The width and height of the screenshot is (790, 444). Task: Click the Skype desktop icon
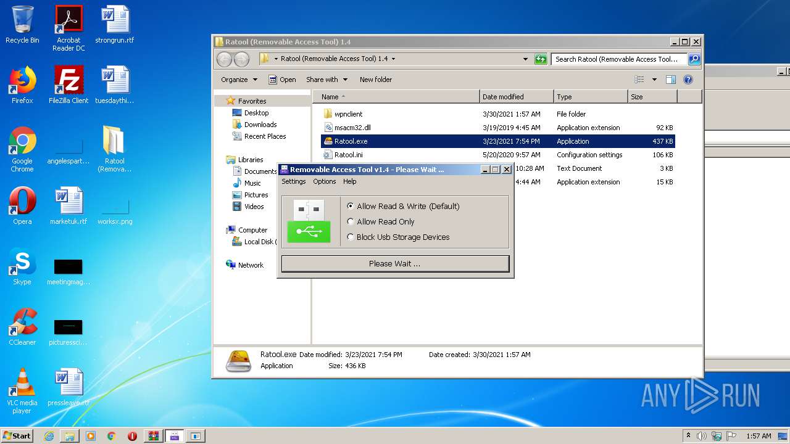click(x=22, y=266)
